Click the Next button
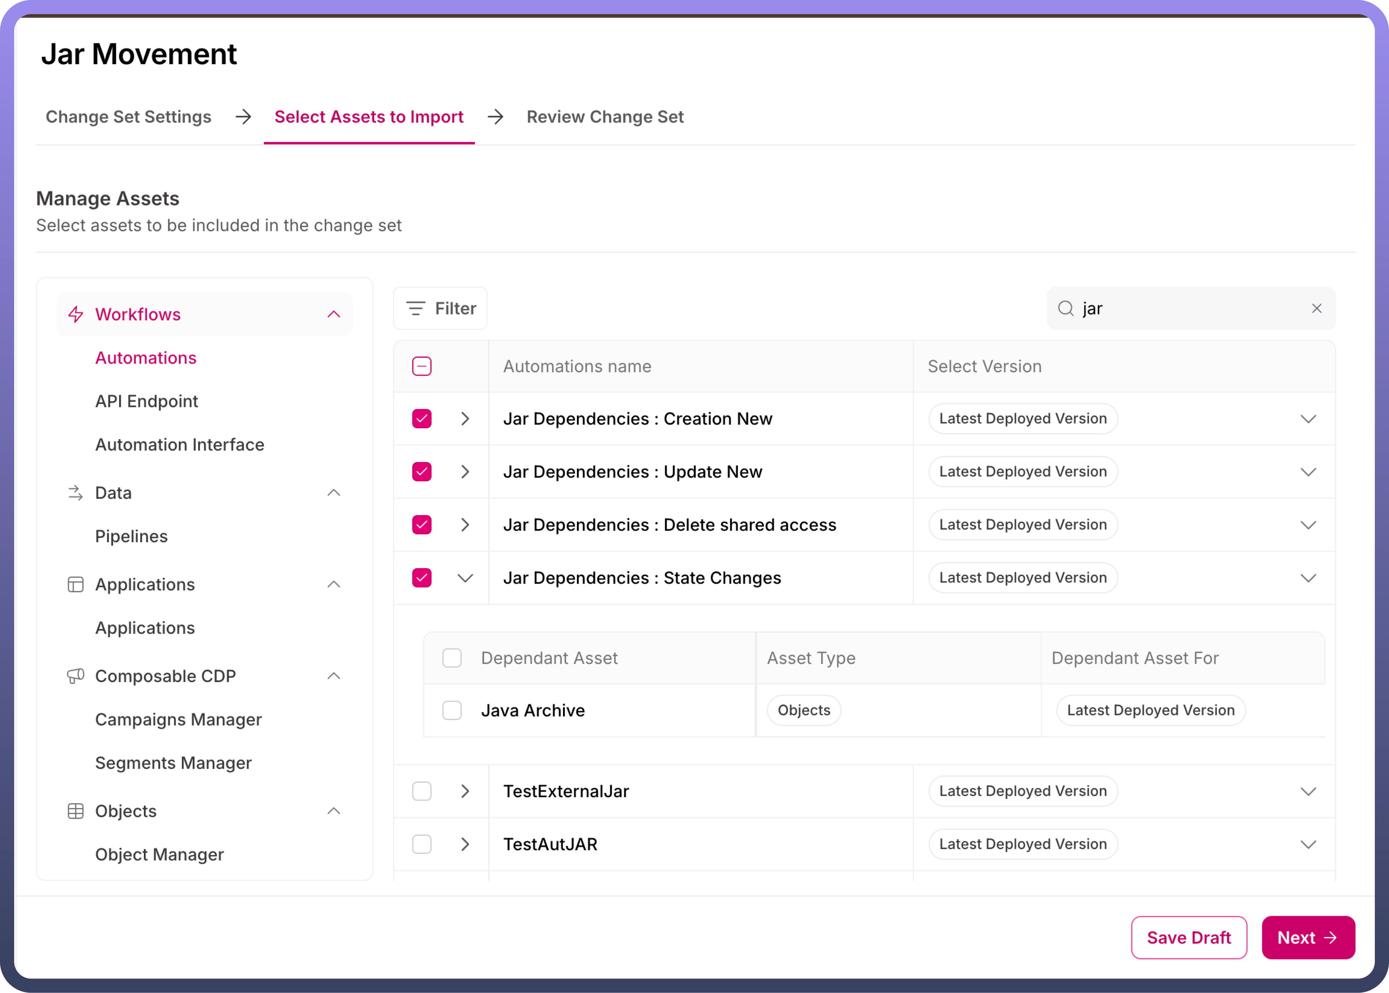 click(1308, 937)
